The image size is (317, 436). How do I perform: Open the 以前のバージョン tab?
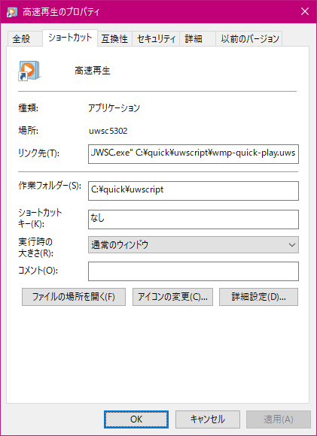tap(249, 39)
